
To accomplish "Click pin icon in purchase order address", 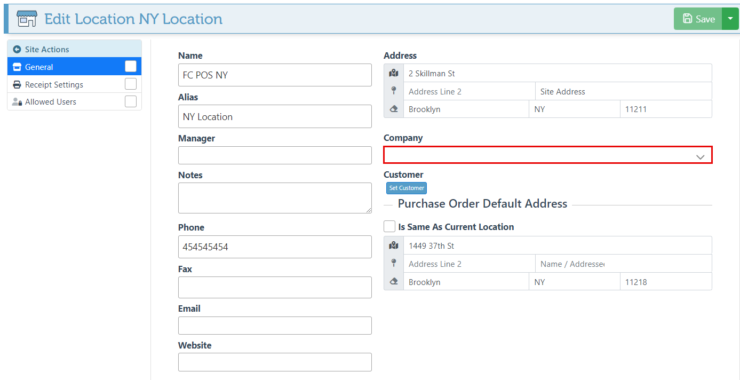I will tap(394, 263).
